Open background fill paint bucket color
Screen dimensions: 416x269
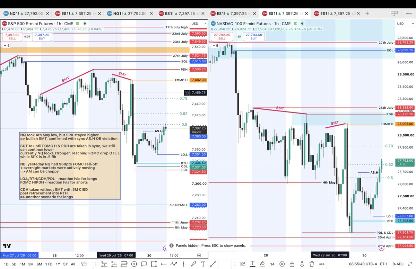point(262,264)
